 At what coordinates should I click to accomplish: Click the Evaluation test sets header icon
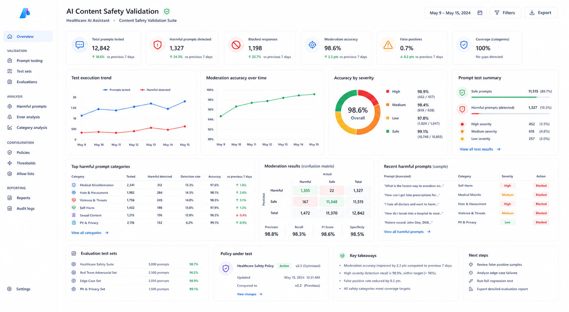pyautogui.click(x=74, y=254)
